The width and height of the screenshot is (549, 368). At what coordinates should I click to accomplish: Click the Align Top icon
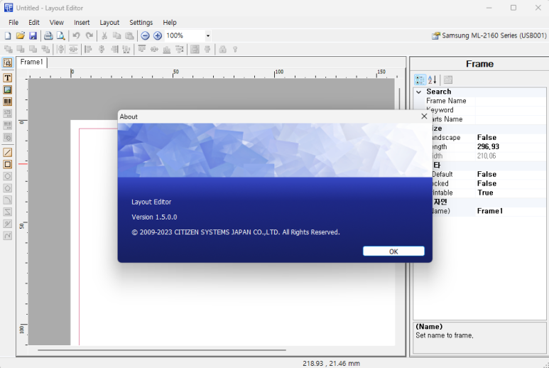pos(142,49)
